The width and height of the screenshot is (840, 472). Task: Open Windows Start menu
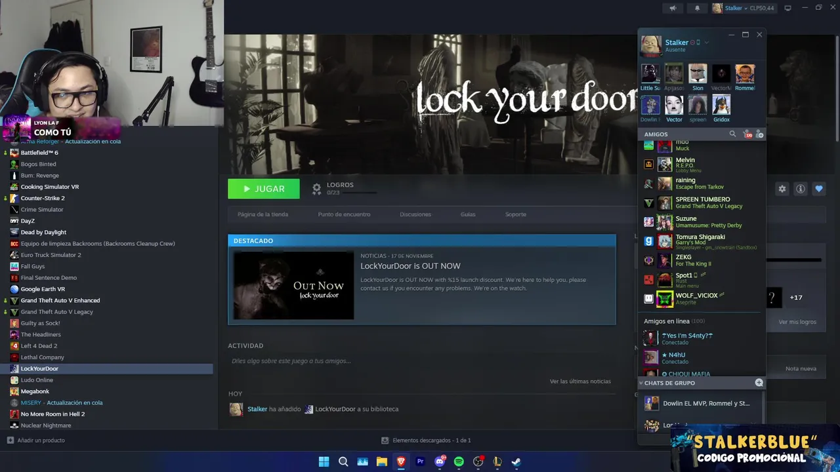324,462
